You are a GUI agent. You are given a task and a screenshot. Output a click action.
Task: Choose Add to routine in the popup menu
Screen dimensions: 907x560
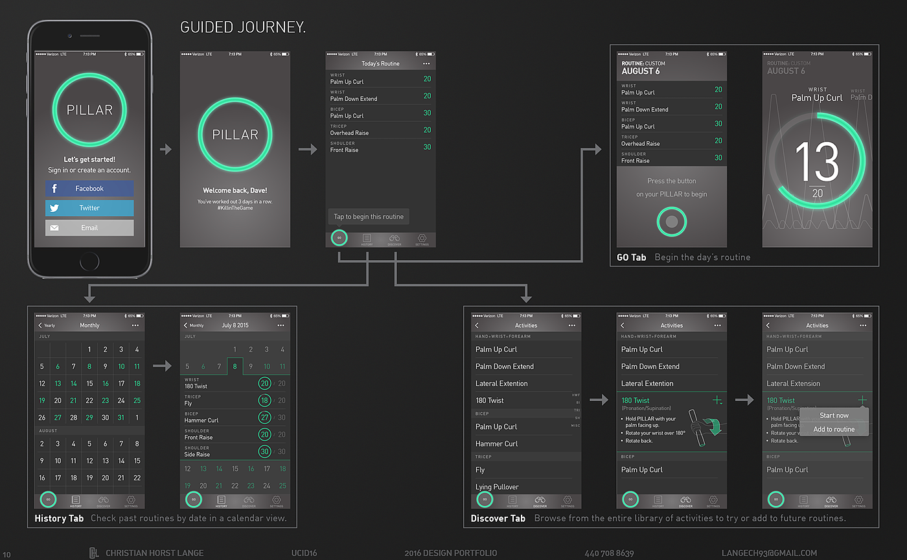(834, 429)
